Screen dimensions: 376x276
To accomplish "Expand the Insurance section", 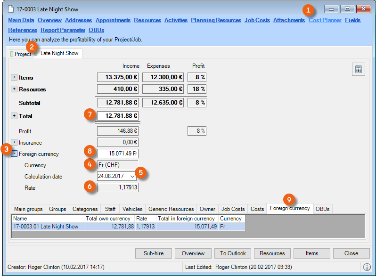I will point(14,142).
